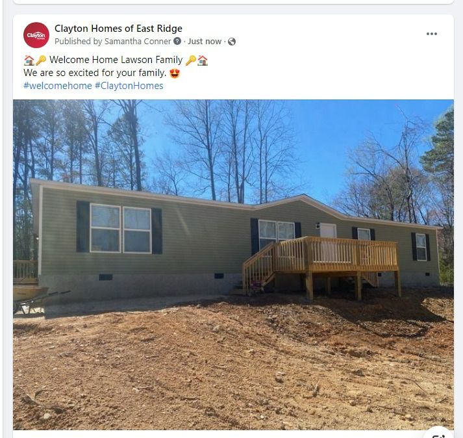Screen dimensions: 463x438
Task: Open the #ClaytonHomes hashtag
Action: coord(129,86)
